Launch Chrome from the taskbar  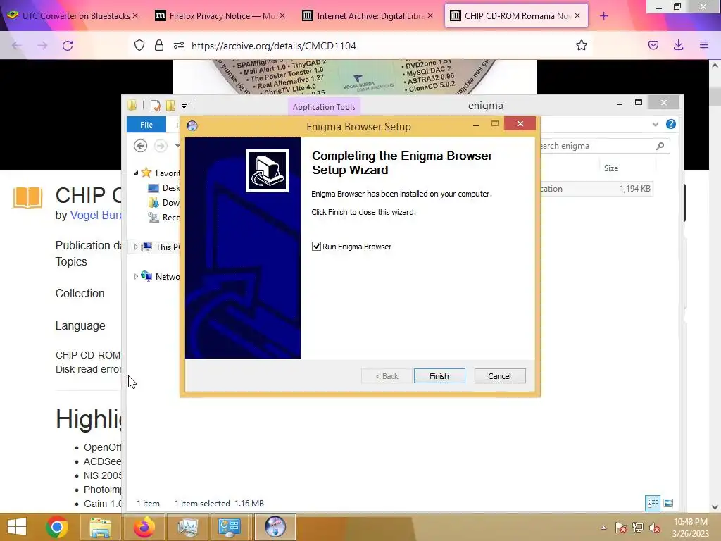(57, 527)
